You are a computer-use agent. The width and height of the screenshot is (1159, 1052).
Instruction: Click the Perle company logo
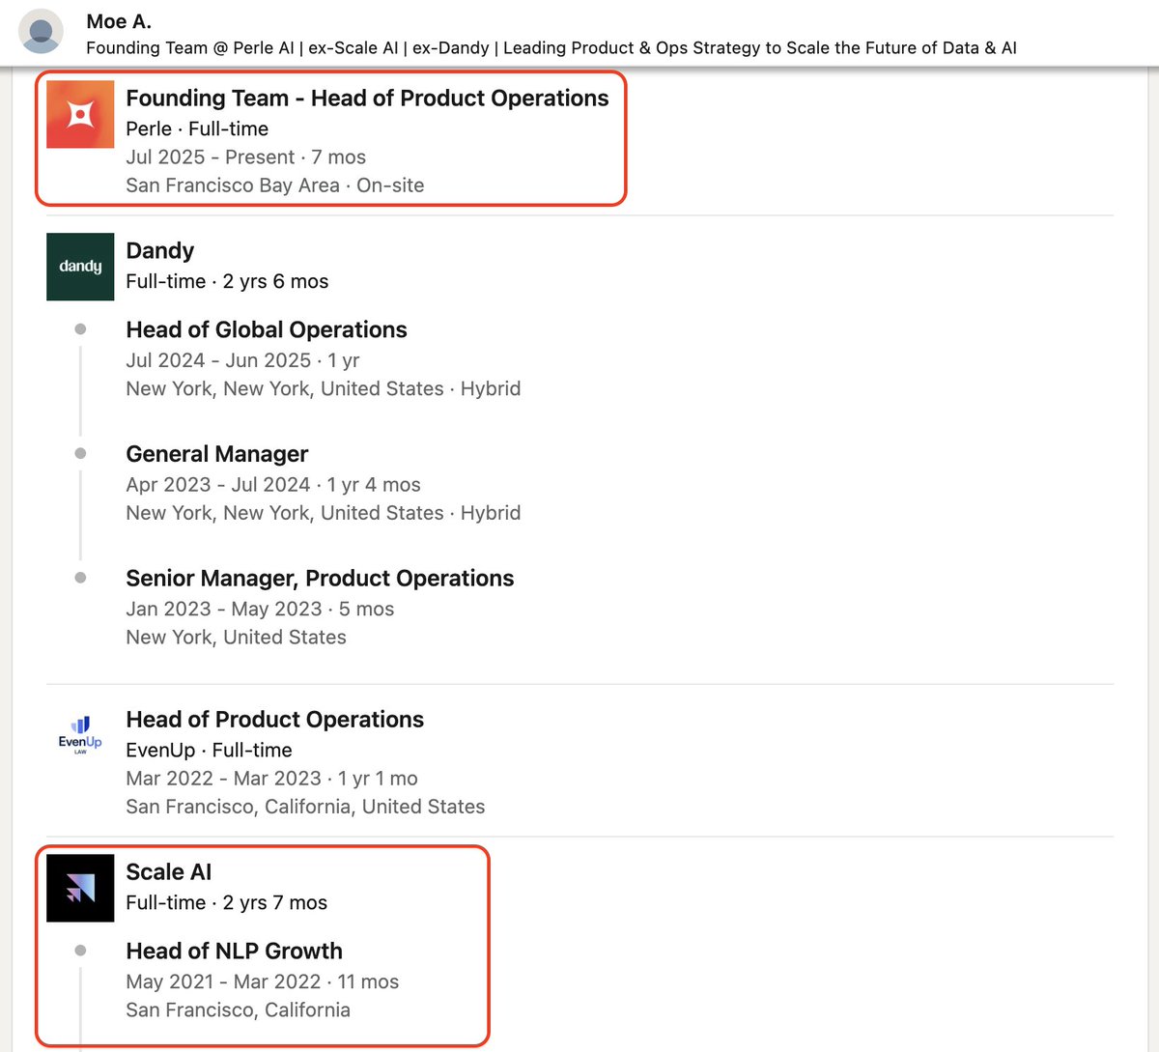point(80,115)
